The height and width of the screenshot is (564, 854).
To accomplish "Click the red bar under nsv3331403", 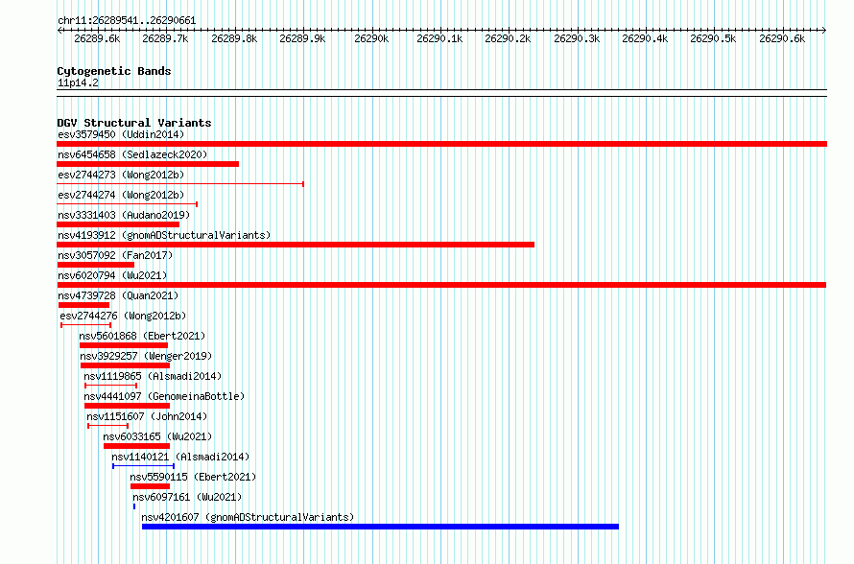I will pyautogui.click(x=118, y=224).
